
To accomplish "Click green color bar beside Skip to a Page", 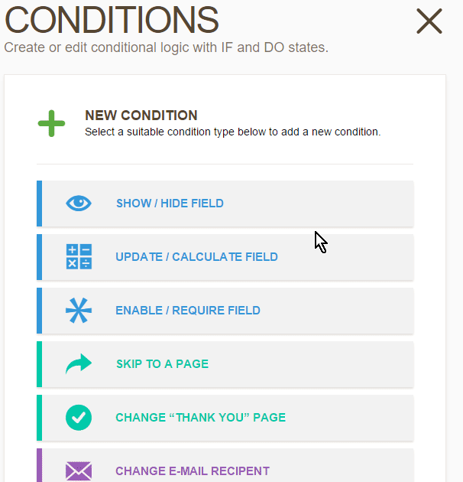I will (x=39, y=364).
